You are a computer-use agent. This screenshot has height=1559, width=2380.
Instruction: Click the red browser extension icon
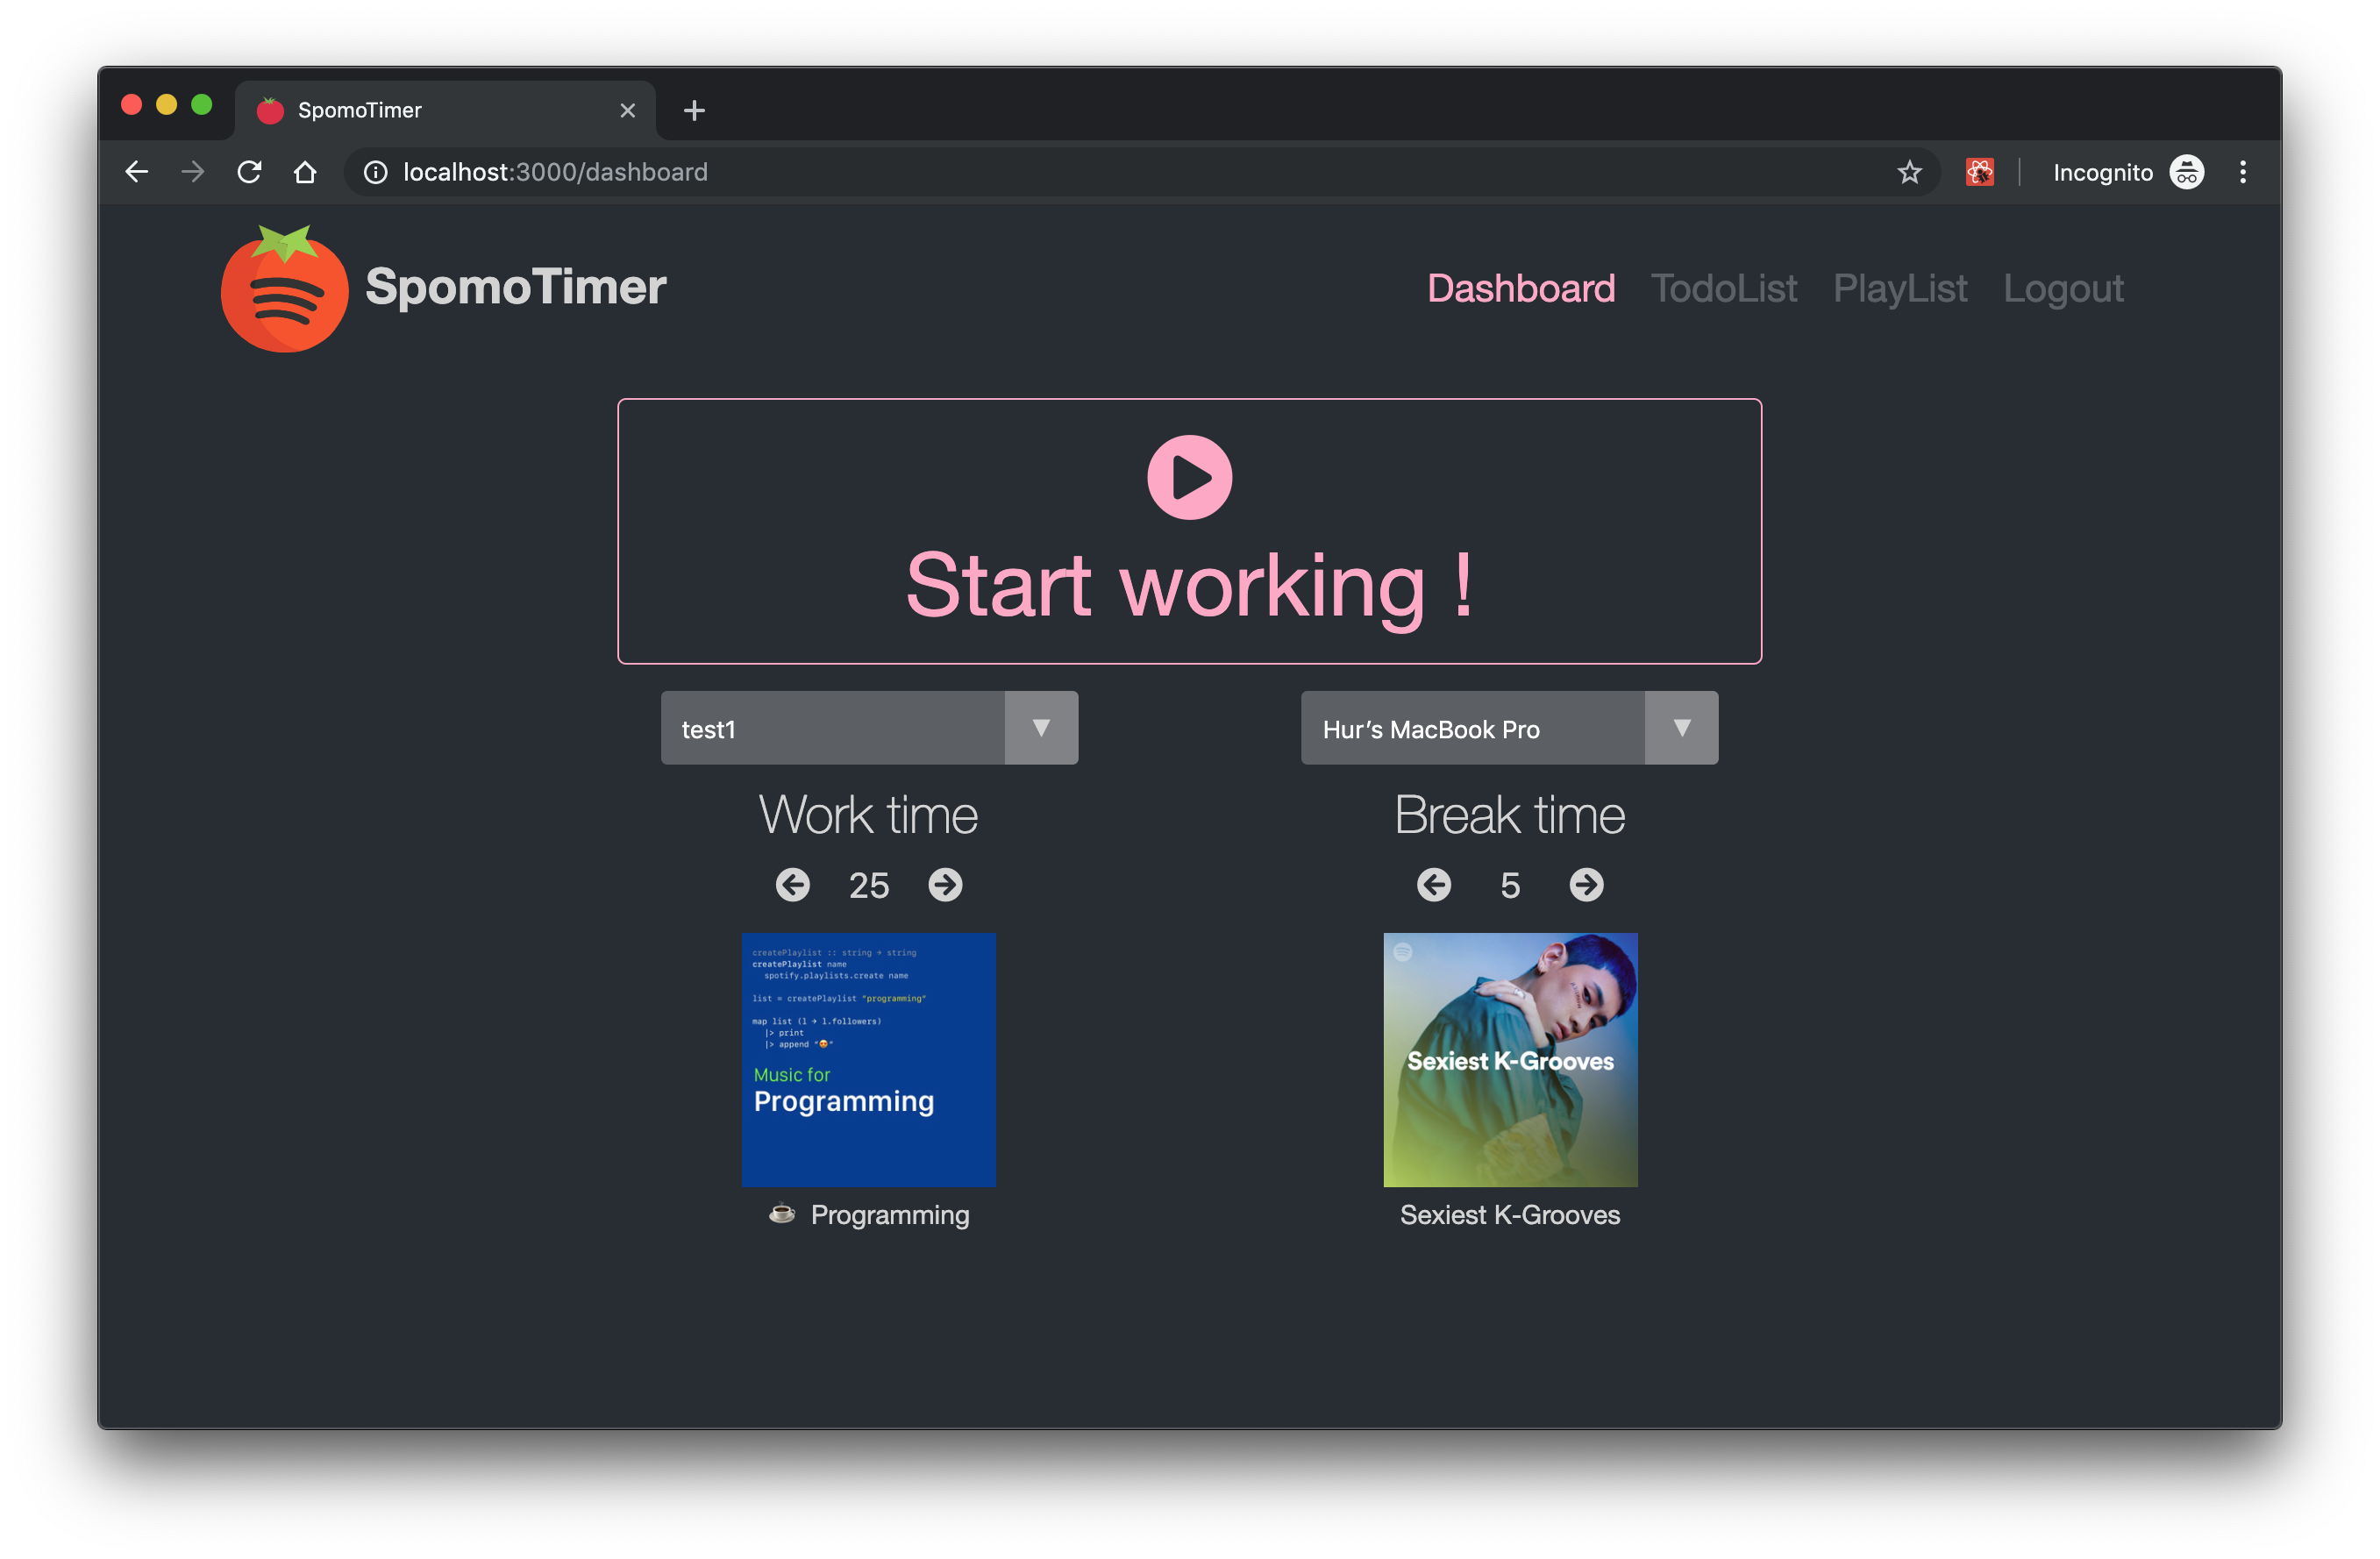(x=1979, y=172)
